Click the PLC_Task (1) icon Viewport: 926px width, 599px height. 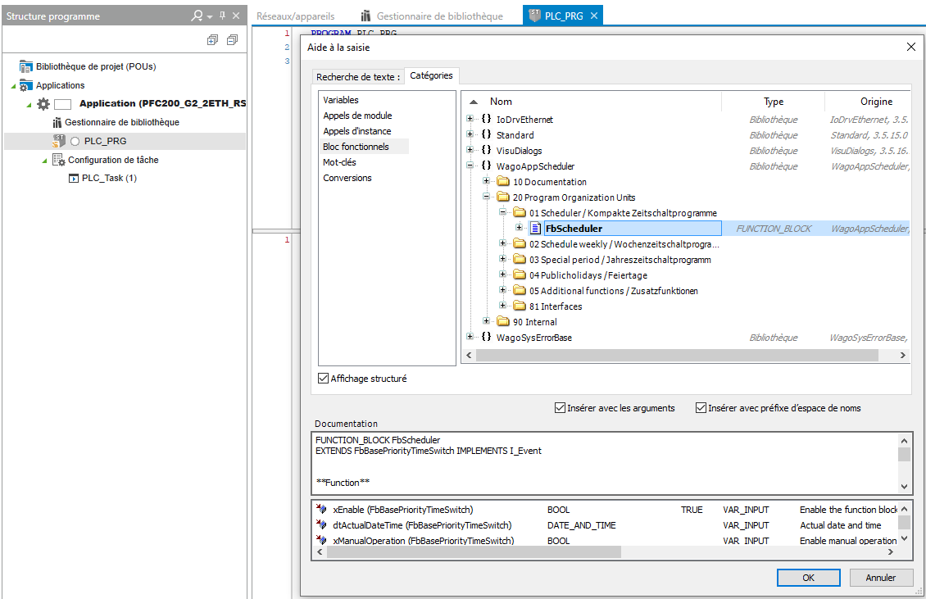(73, 178)
